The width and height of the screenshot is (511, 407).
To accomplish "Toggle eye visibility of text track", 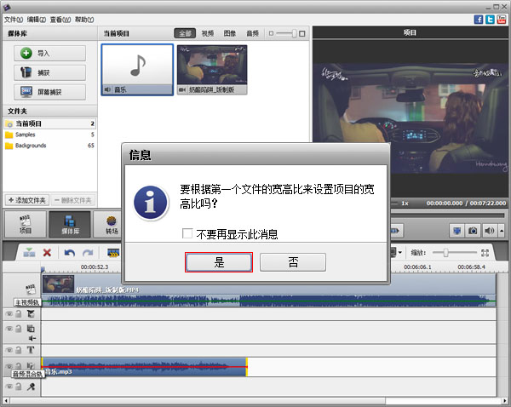I will (9, 350).
